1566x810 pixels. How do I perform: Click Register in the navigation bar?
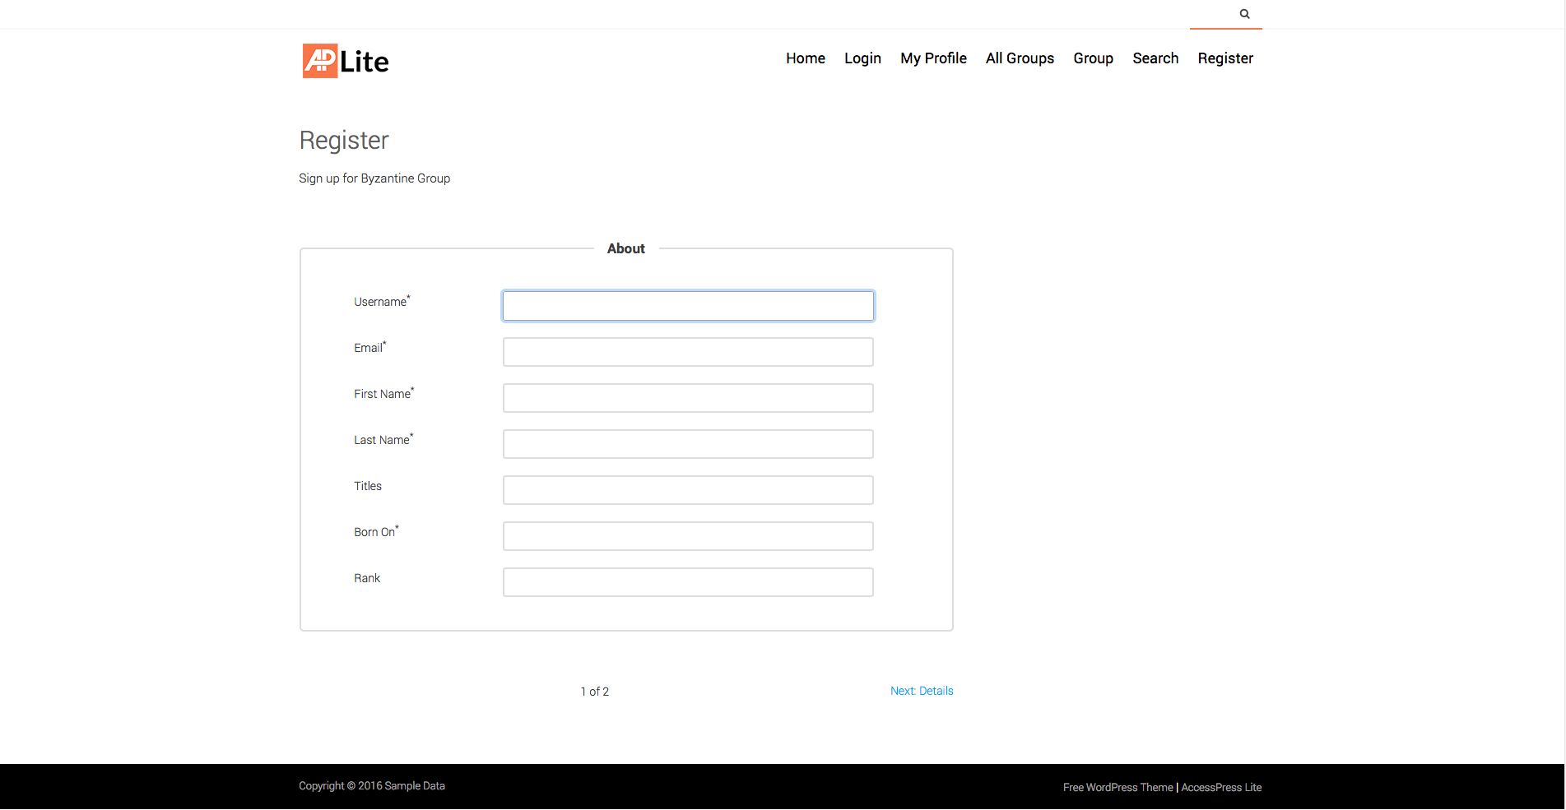[x=1225, y=58]
